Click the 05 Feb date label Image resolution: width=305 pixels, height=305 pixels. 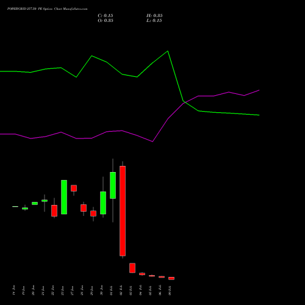(x=150, y=290)
